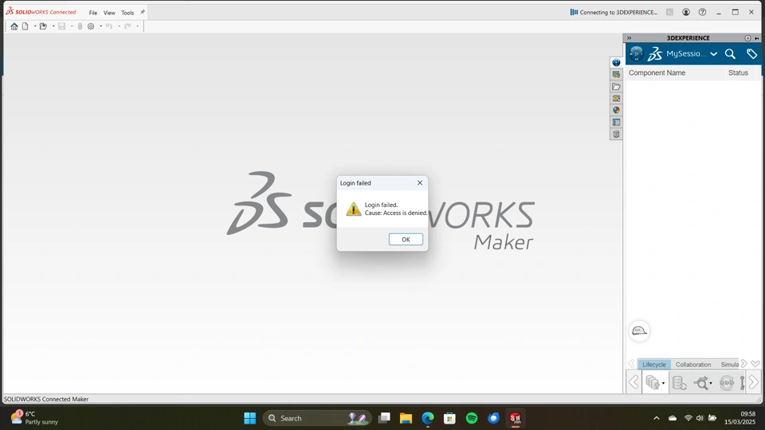
Task: Switch to the Lifecycle tab
Action: point(653,365)
